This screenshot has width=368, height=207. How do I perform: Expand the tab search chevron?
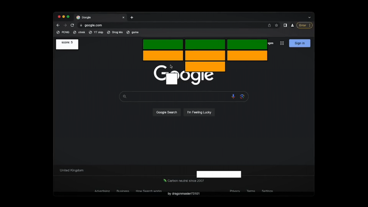coord(309,17)
